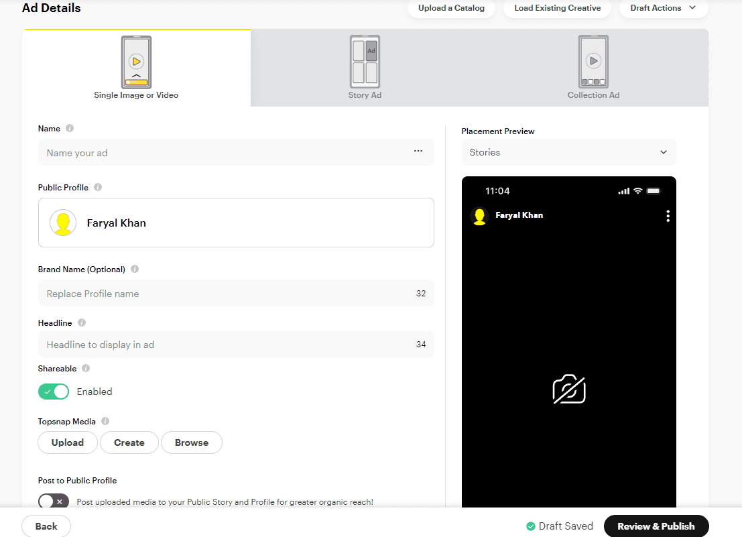Click the info icon next to Headline

pyautogui.click(x=80, y=322)
